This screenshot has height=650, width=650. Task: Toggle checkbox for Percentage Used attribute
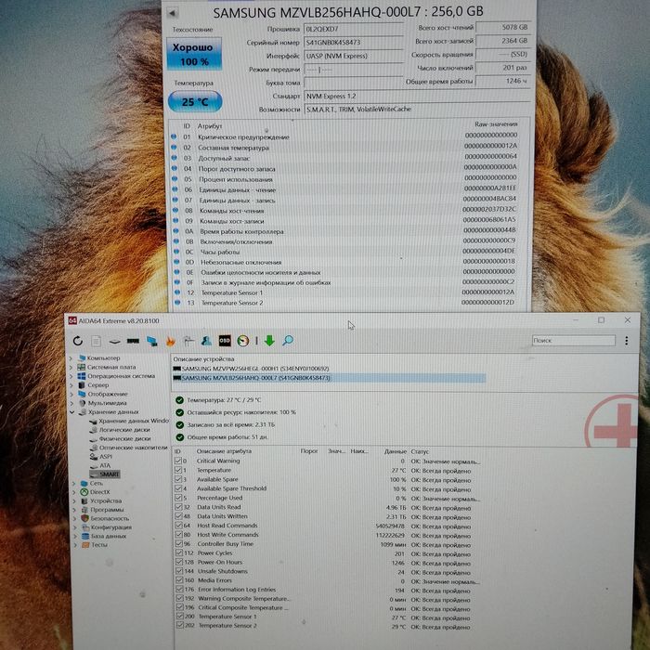coord(178,498)
